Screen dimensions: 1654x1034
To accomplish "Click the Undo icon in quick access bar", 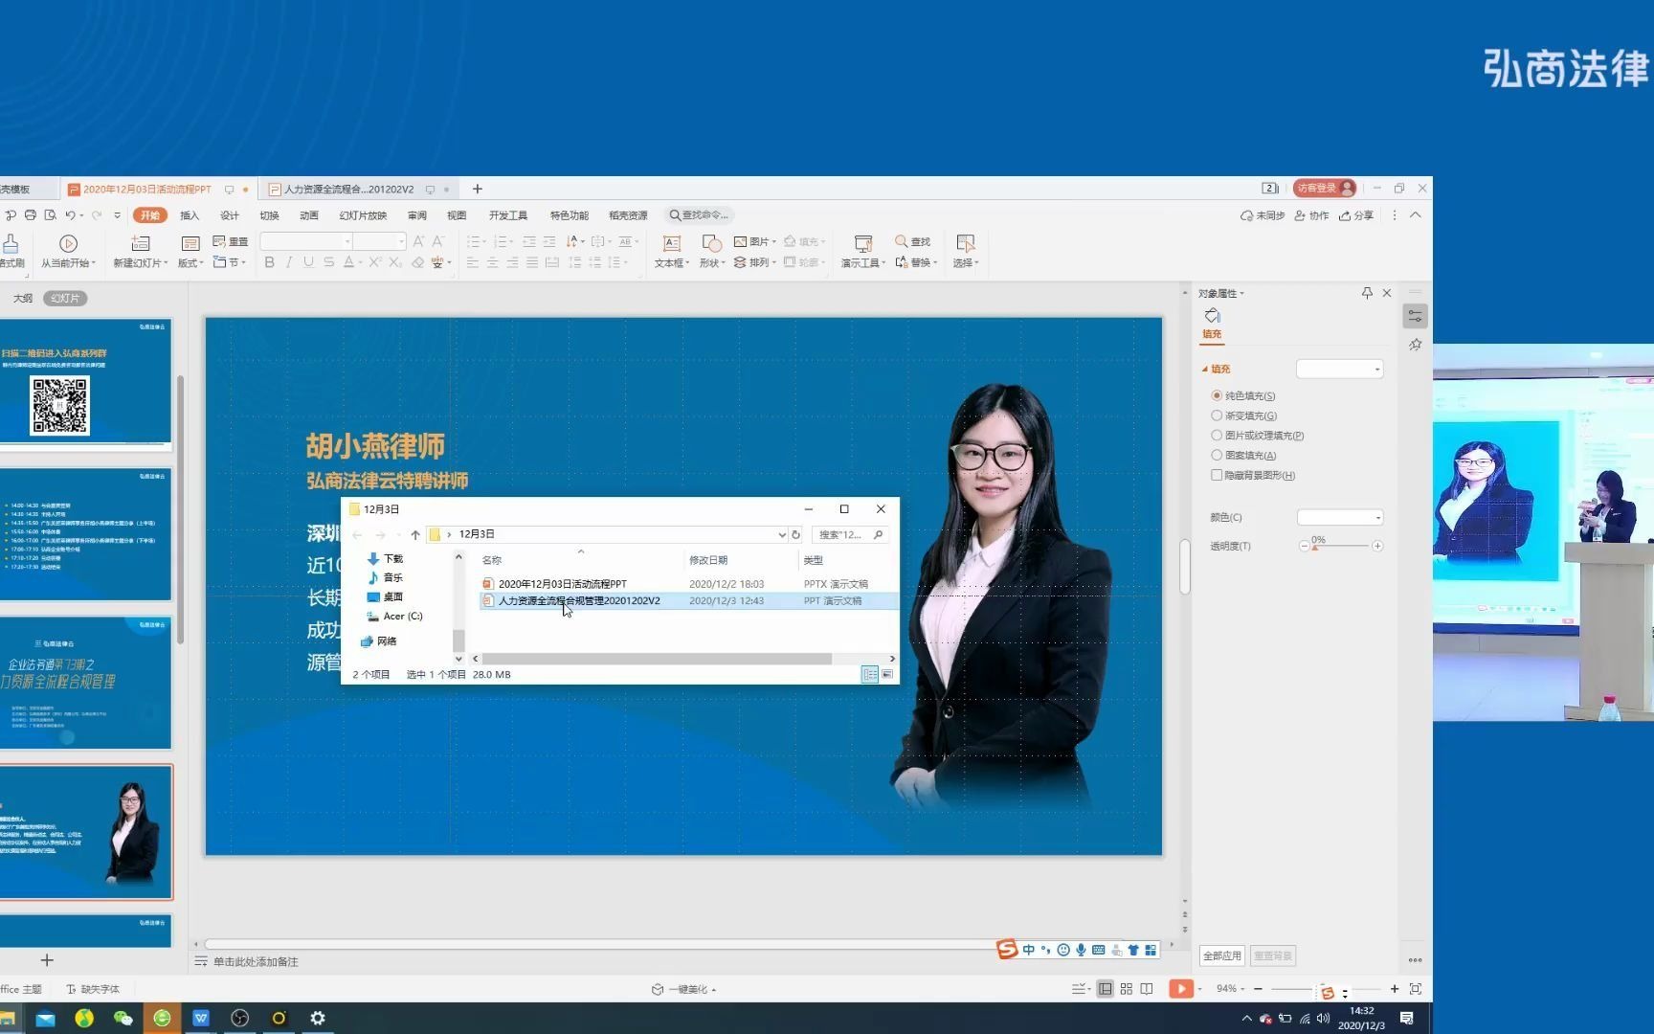I will coord(70,215).
